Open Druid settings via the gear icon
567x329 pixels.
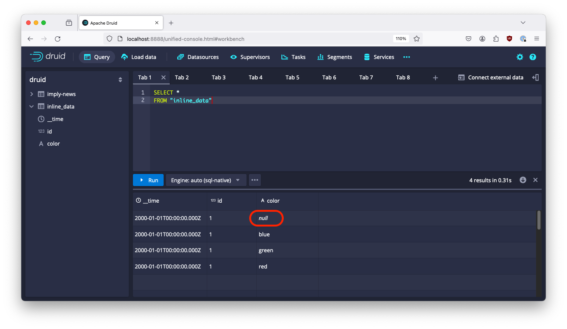pos(520,57)
